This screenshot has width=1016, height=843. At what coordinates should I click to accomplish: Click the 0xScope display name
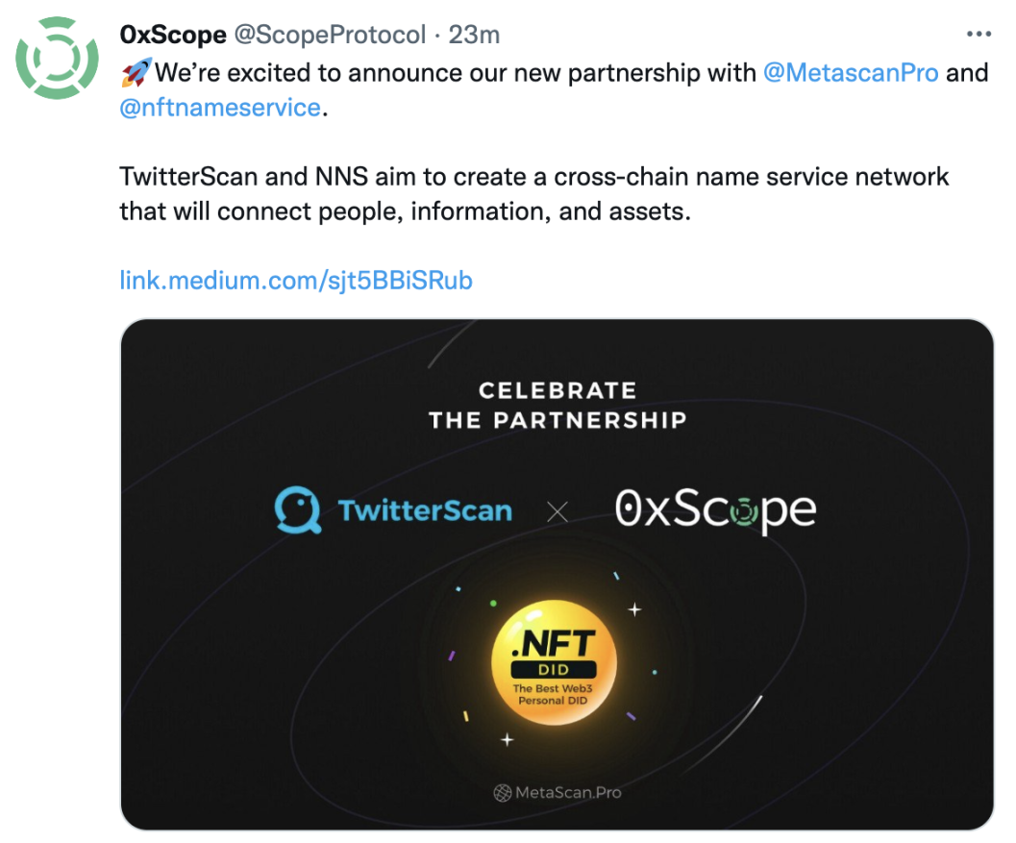point(173,35)
